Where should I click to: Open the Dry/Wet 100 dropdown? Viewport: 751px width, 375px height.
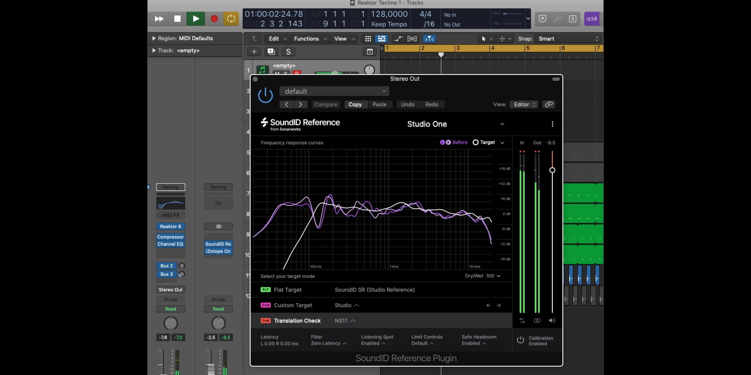[483, 276]
